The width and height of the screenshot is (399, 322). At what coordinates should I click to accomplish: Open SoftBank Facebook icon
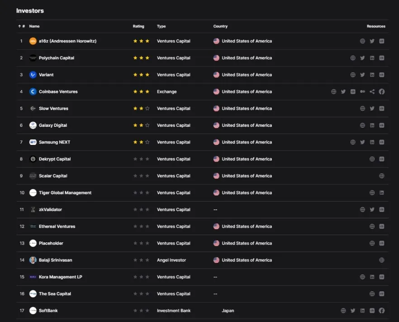pyautogui.click(x=382, y=310)
